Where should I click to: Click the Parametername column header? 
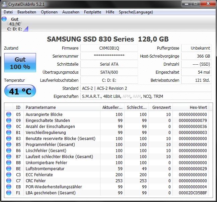pyautogui.click(x=62, y=107)
